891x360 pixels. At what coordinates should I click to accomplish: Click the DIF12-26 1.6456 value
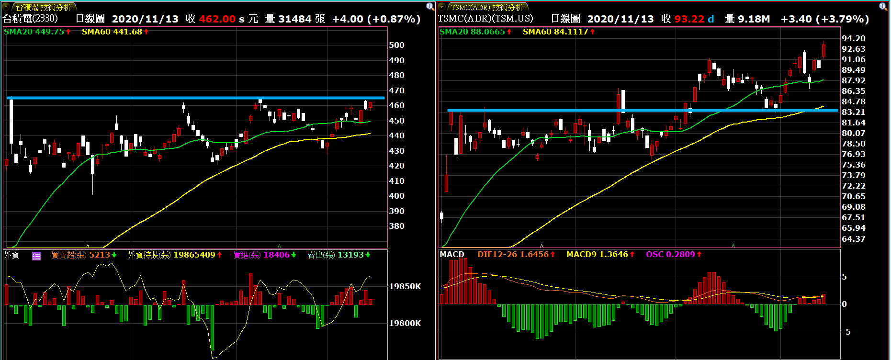[516, 254]
